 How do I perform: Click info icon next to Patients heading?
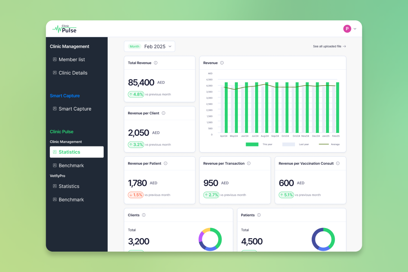pyautogui.click(x=259, y=215)
